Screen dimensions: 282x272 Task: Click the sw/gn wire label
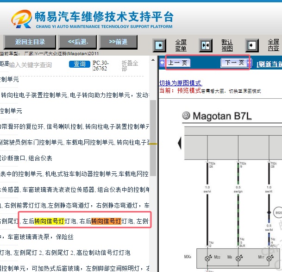pyautogui.click(x=238, y=191)
